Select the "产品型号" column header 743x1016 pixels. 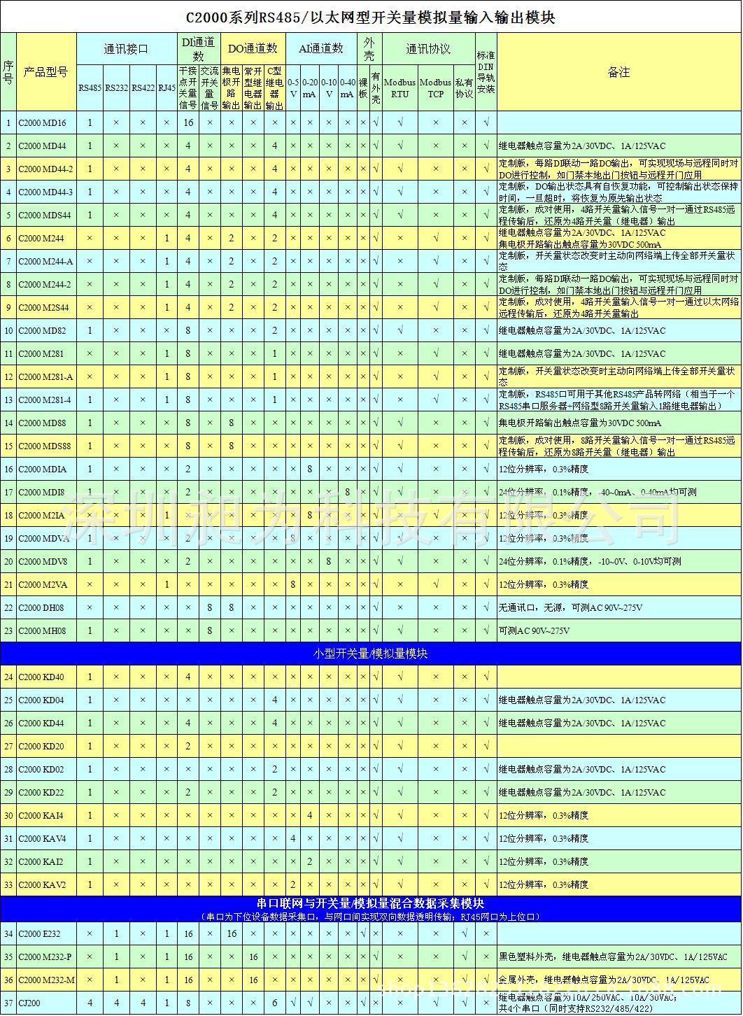[45, 72]
